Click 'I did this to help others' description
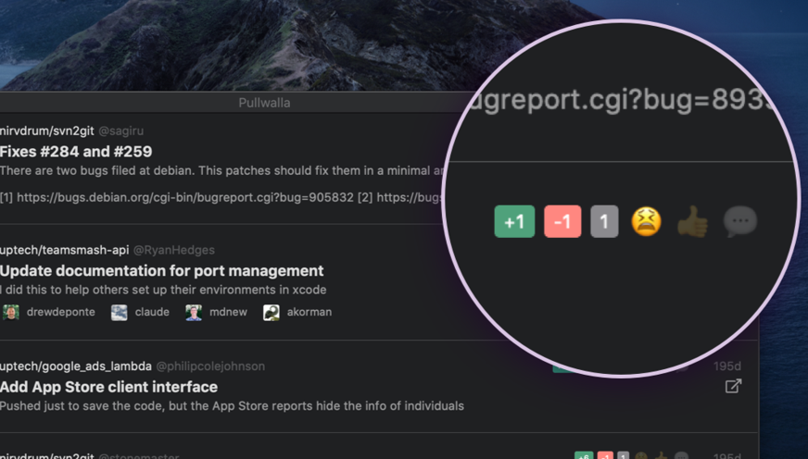Image resolution: width=808 pixels, height=459 pixels. pos(163,290)
